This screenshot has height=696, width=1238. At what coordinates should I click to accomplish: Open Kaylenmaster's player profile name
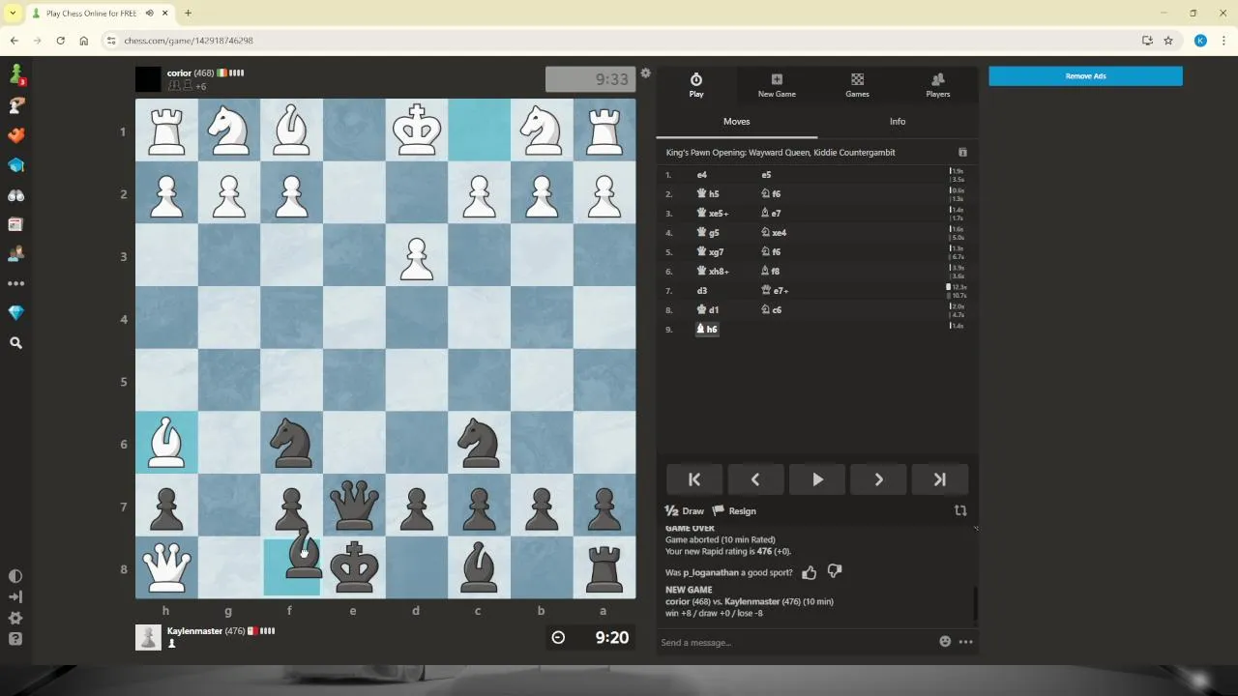click(x=194, y=631)
